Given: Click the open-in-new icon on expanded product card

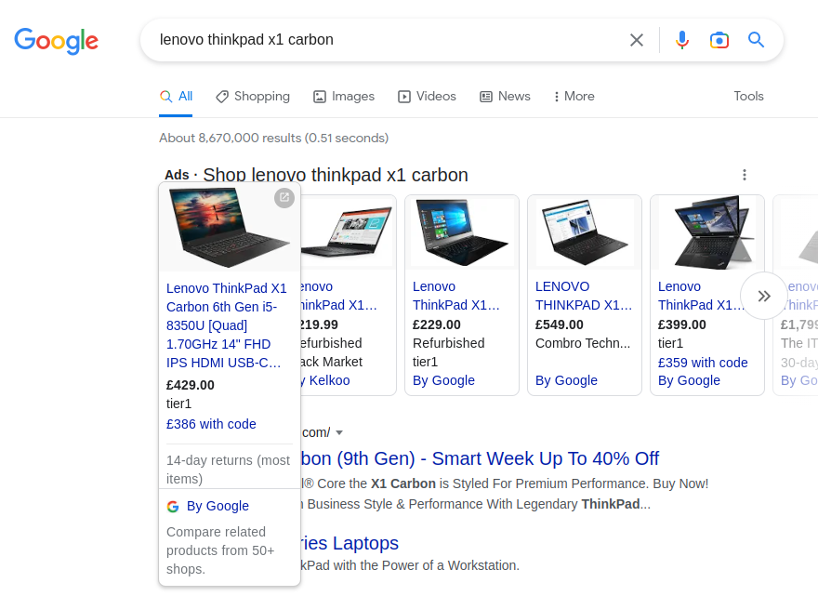Looking at the screenshot, I should click(x=284, y=197).
